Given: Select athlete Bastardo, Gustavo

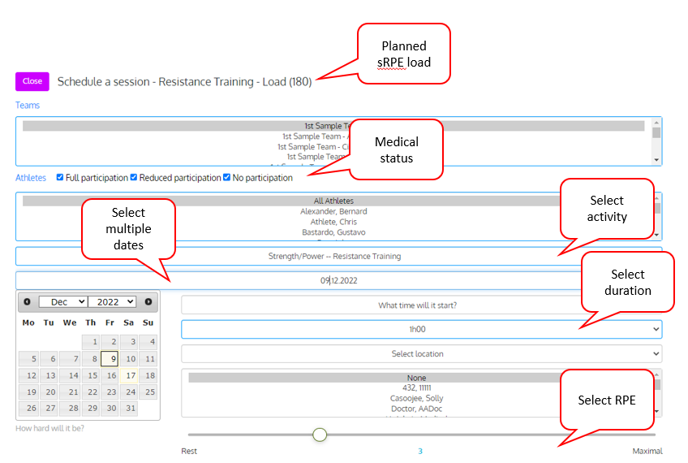Looking at the screenshot, I should click(333, 232).
